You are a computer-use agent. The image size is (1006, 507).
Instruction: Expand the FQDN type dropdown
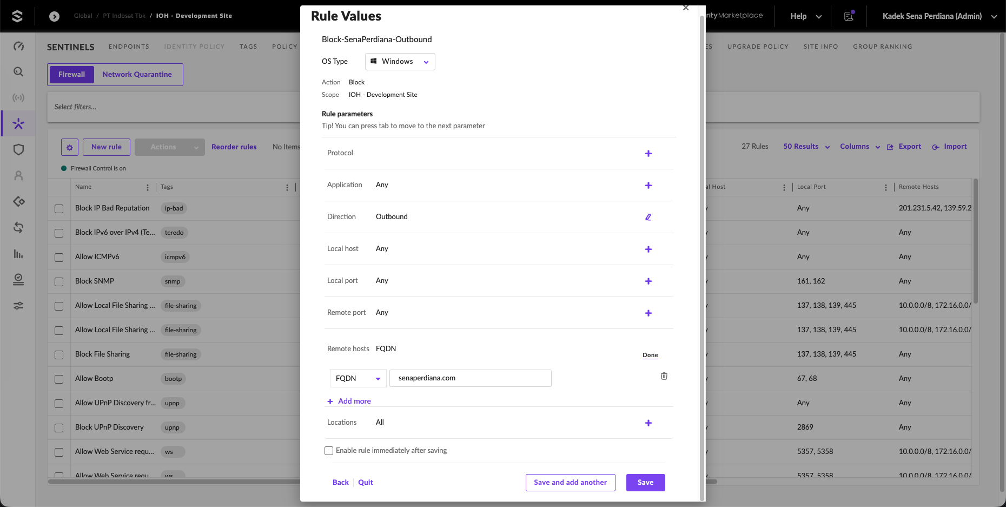tap(358, 379)
